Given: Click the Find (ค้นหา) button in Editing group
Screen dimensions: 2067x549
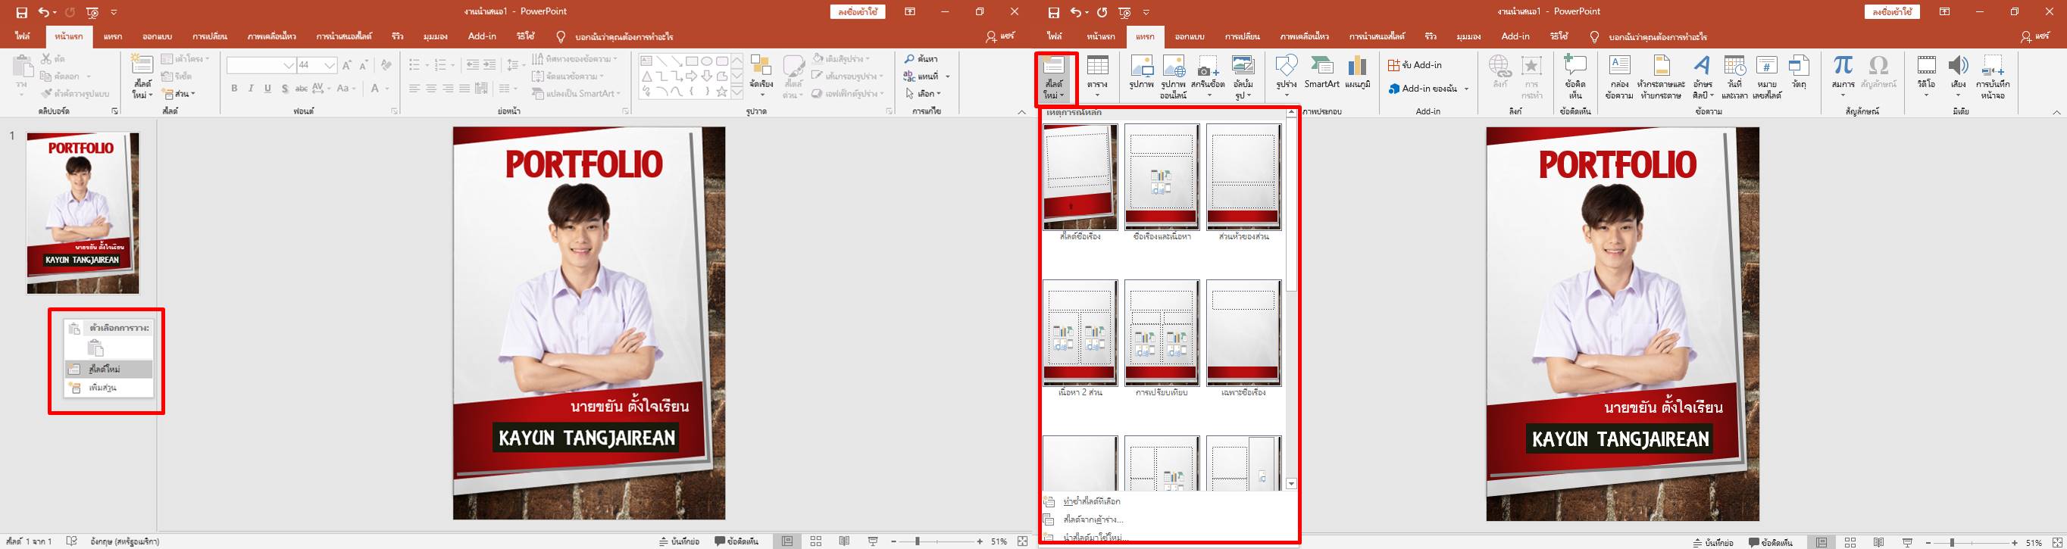Looking at the screenshot, I should (921, 58).
